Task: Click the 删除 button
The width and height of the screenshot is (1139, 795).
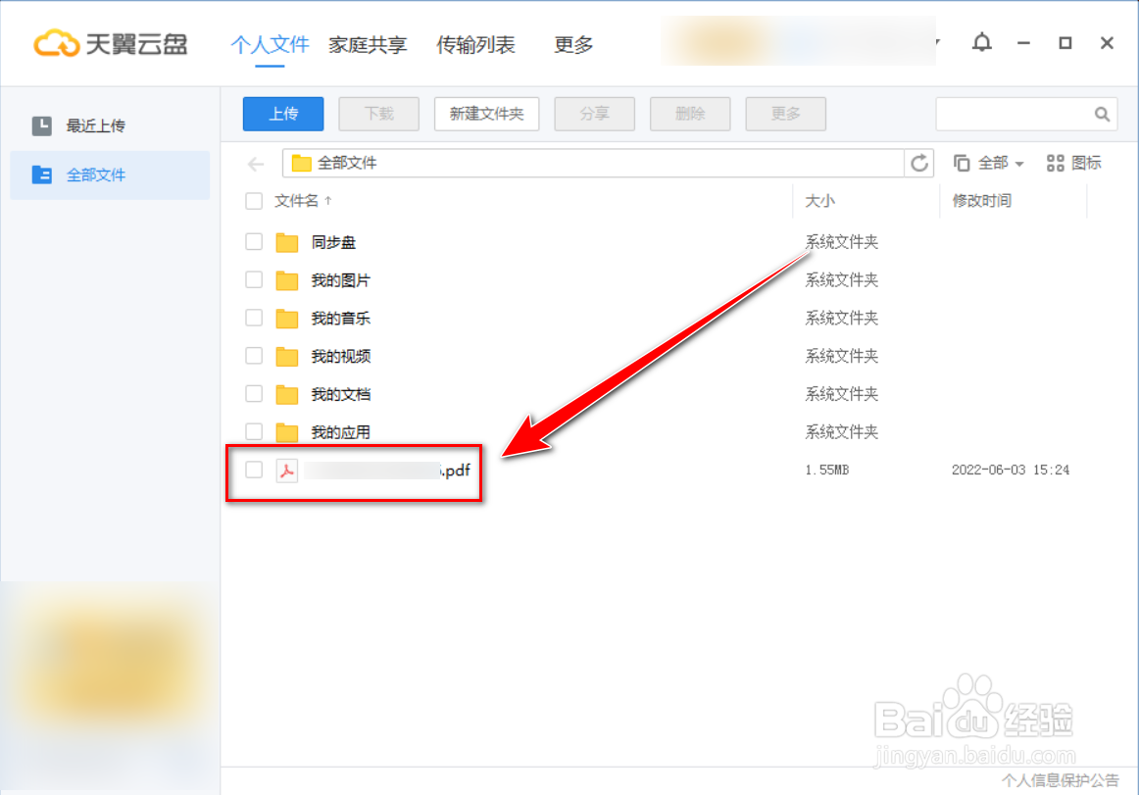Action: pyautogui.click(x=690, y=114)
